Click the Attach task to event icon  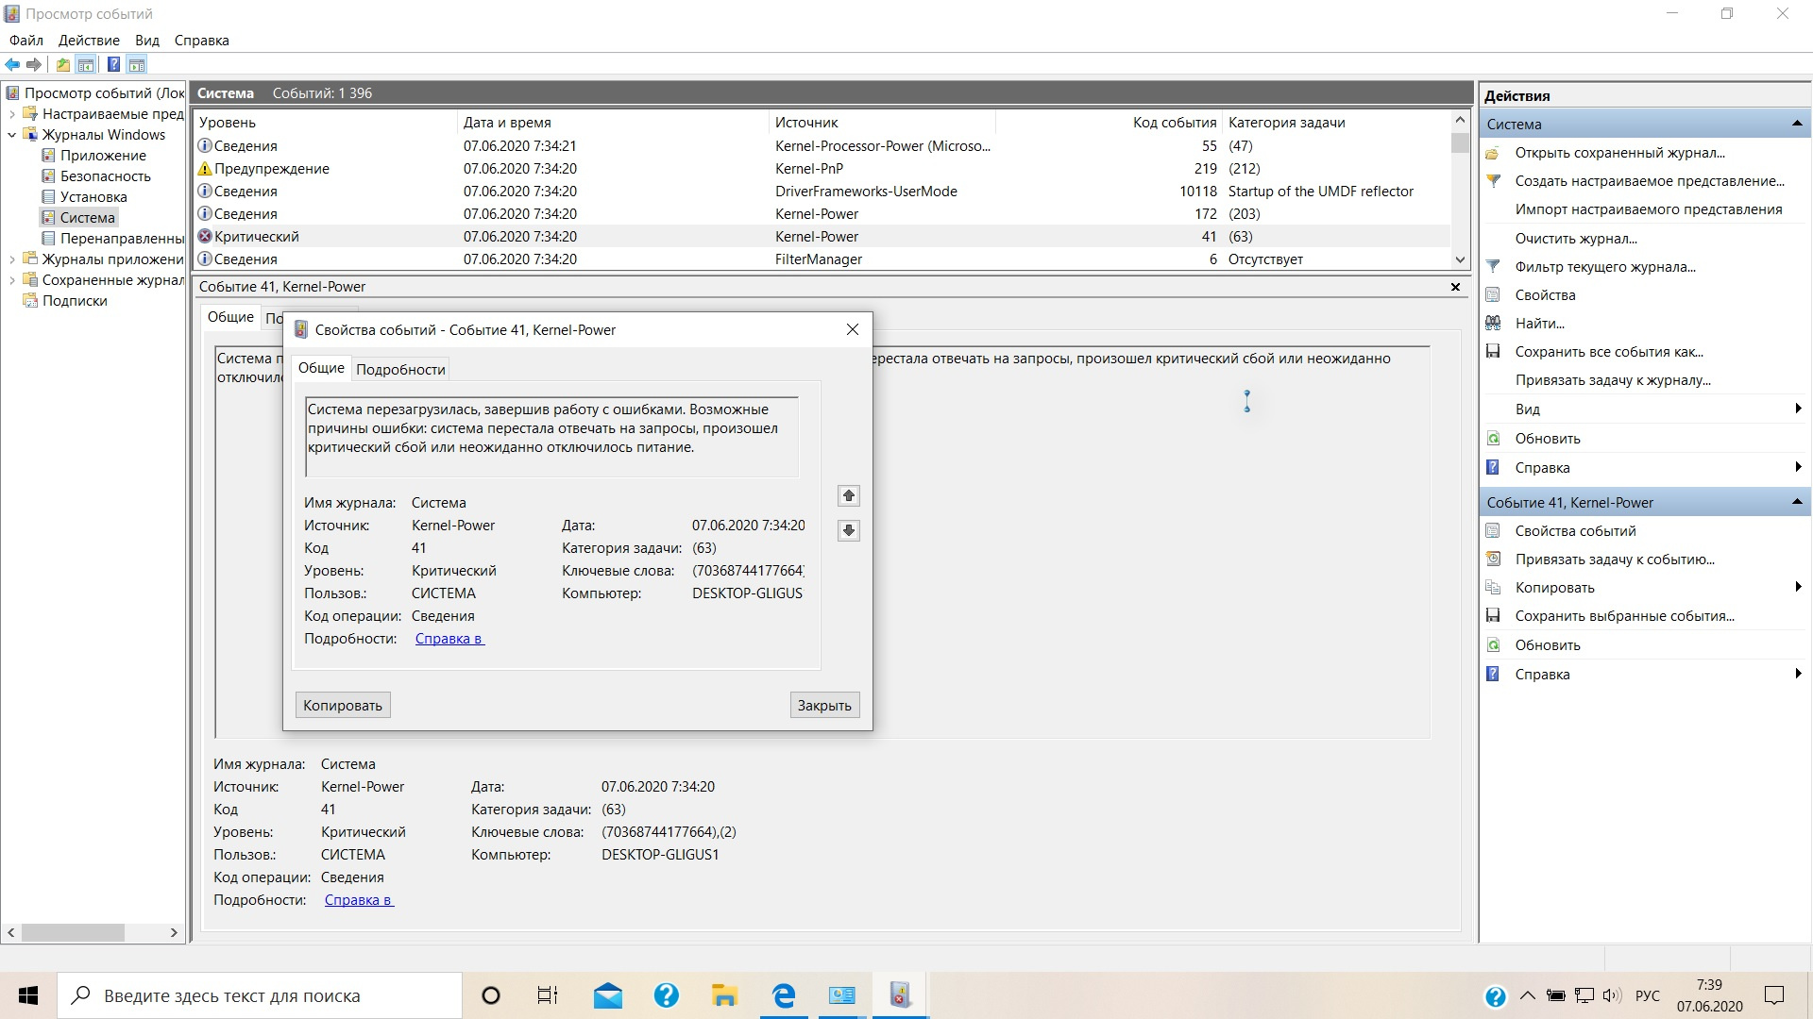click(x=1493, y=560)
